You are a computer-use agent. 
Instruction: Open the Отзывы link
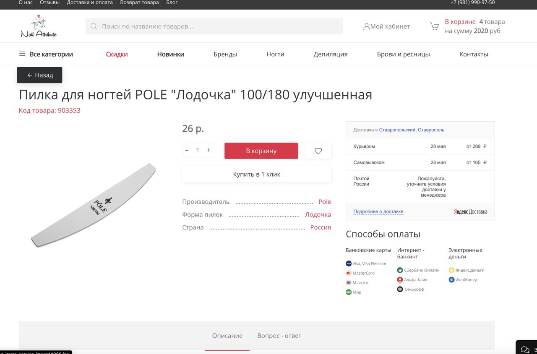(50, 3)
